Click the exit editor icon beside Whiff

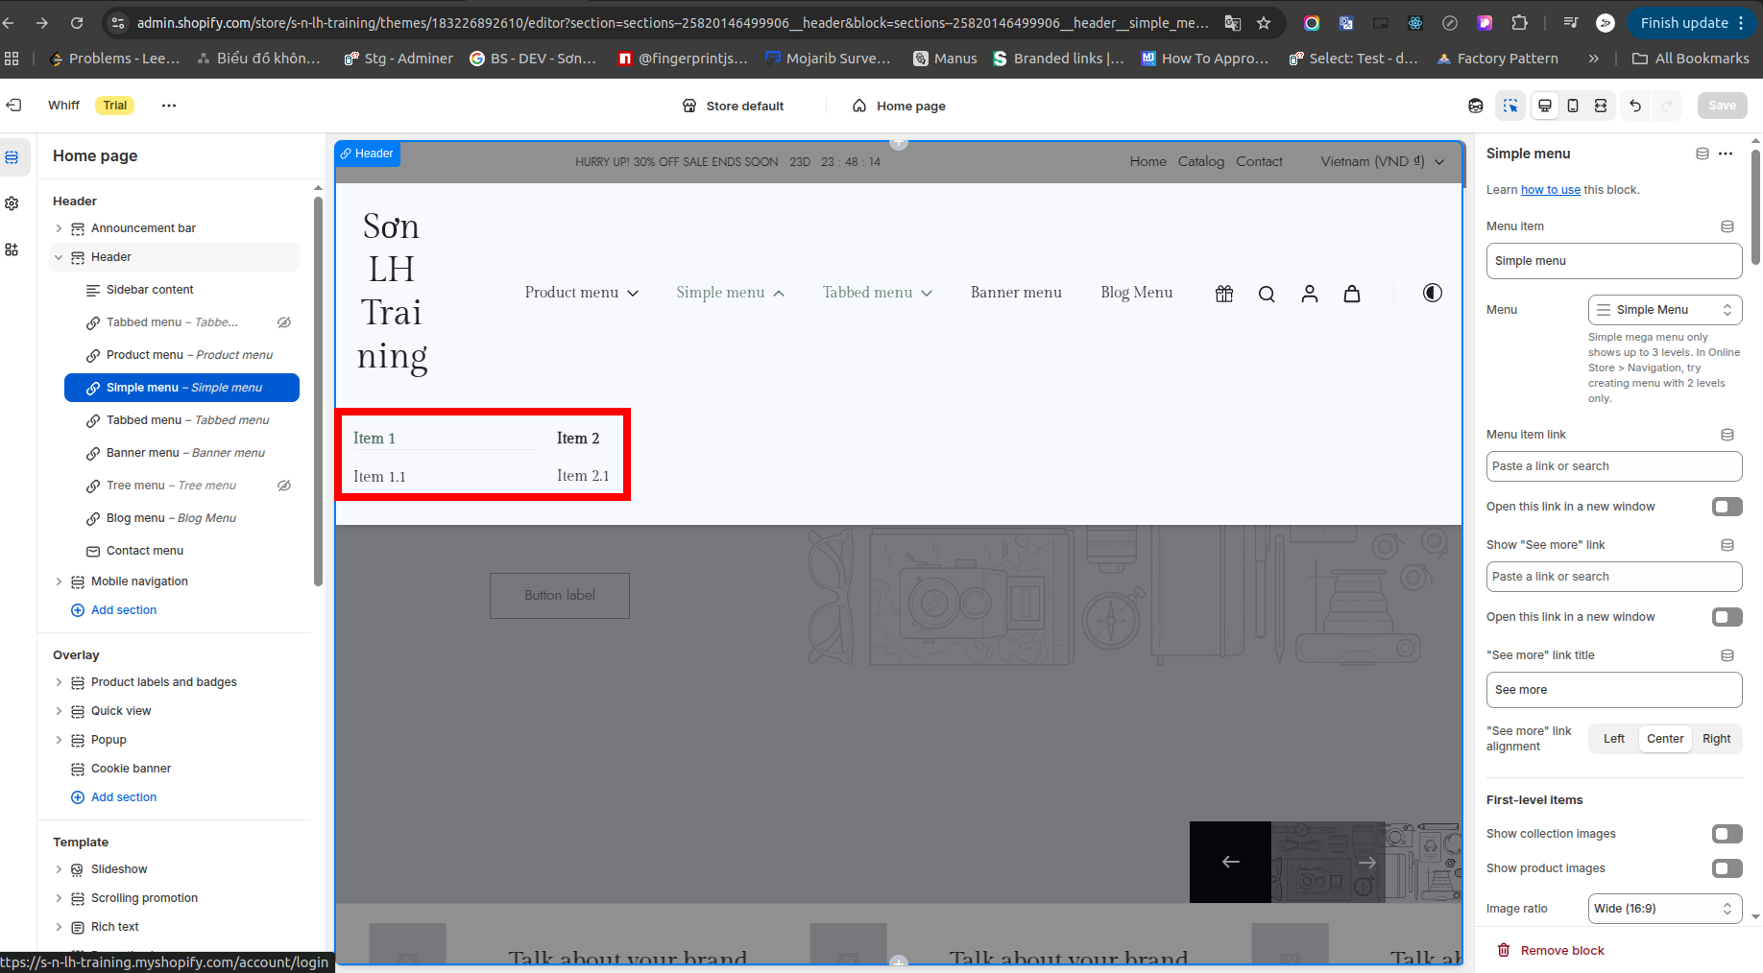click(13, 106)
